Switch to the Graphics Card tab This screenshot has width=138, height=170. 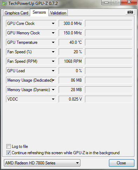pos(17,13)
